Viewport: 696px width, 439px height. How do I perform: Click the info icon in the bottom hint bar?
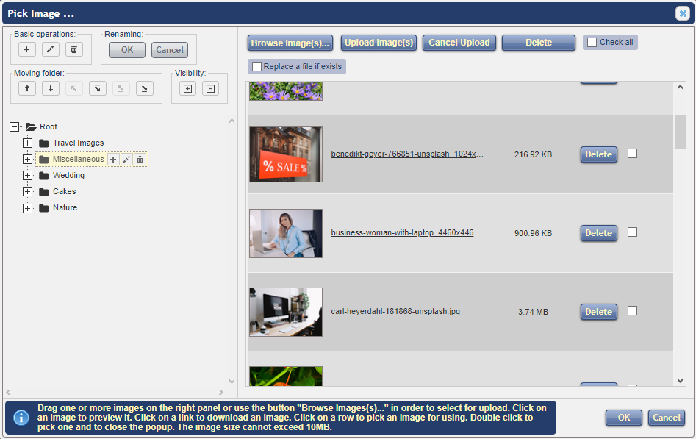(21, 418)
